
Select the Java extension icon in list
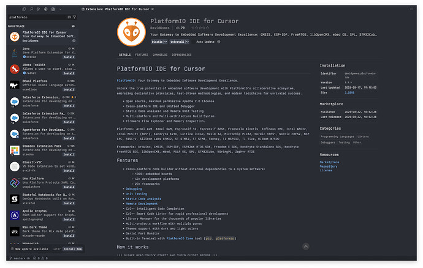click(x=15, y=53)
